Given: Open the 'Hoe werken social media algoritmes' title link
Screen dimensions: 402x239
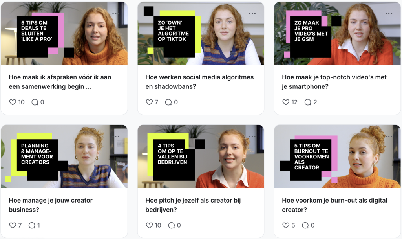Looking at the screenshot, I should pos(199,82).
